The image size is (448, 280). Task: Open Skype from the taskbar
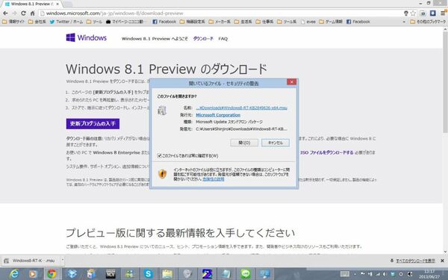[149, 274]
